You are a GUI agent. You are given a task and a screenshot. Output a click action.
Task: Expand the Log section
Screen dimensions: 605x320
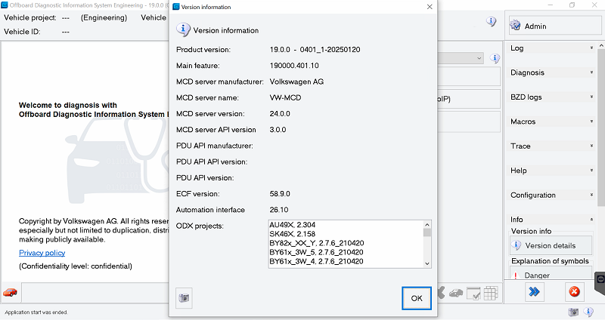pos(552,48)
